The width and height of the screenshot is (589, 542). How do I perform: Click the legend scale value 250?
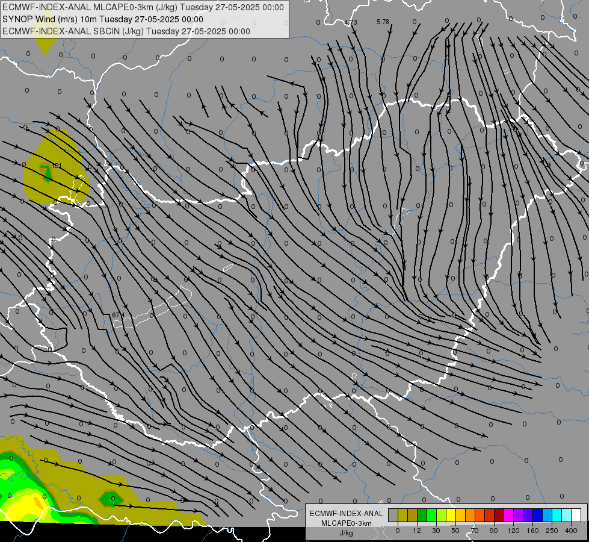(552, 531)
